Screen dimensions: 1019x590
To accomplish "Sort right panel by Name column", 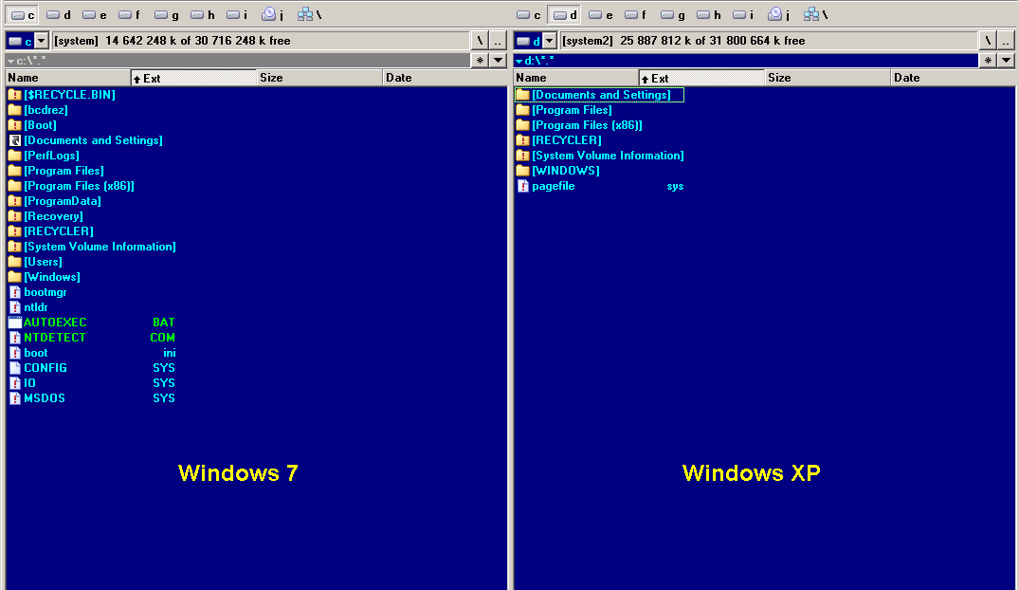I will click(x=576, y=78).
